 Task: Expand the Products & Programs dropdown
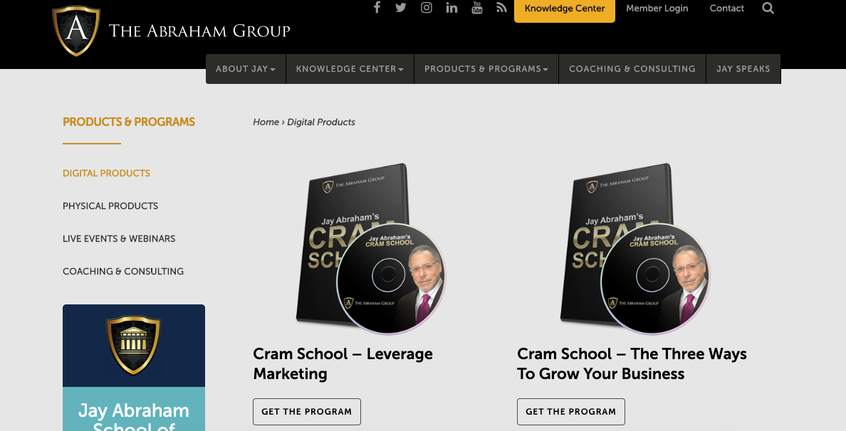tap(486, 69)
